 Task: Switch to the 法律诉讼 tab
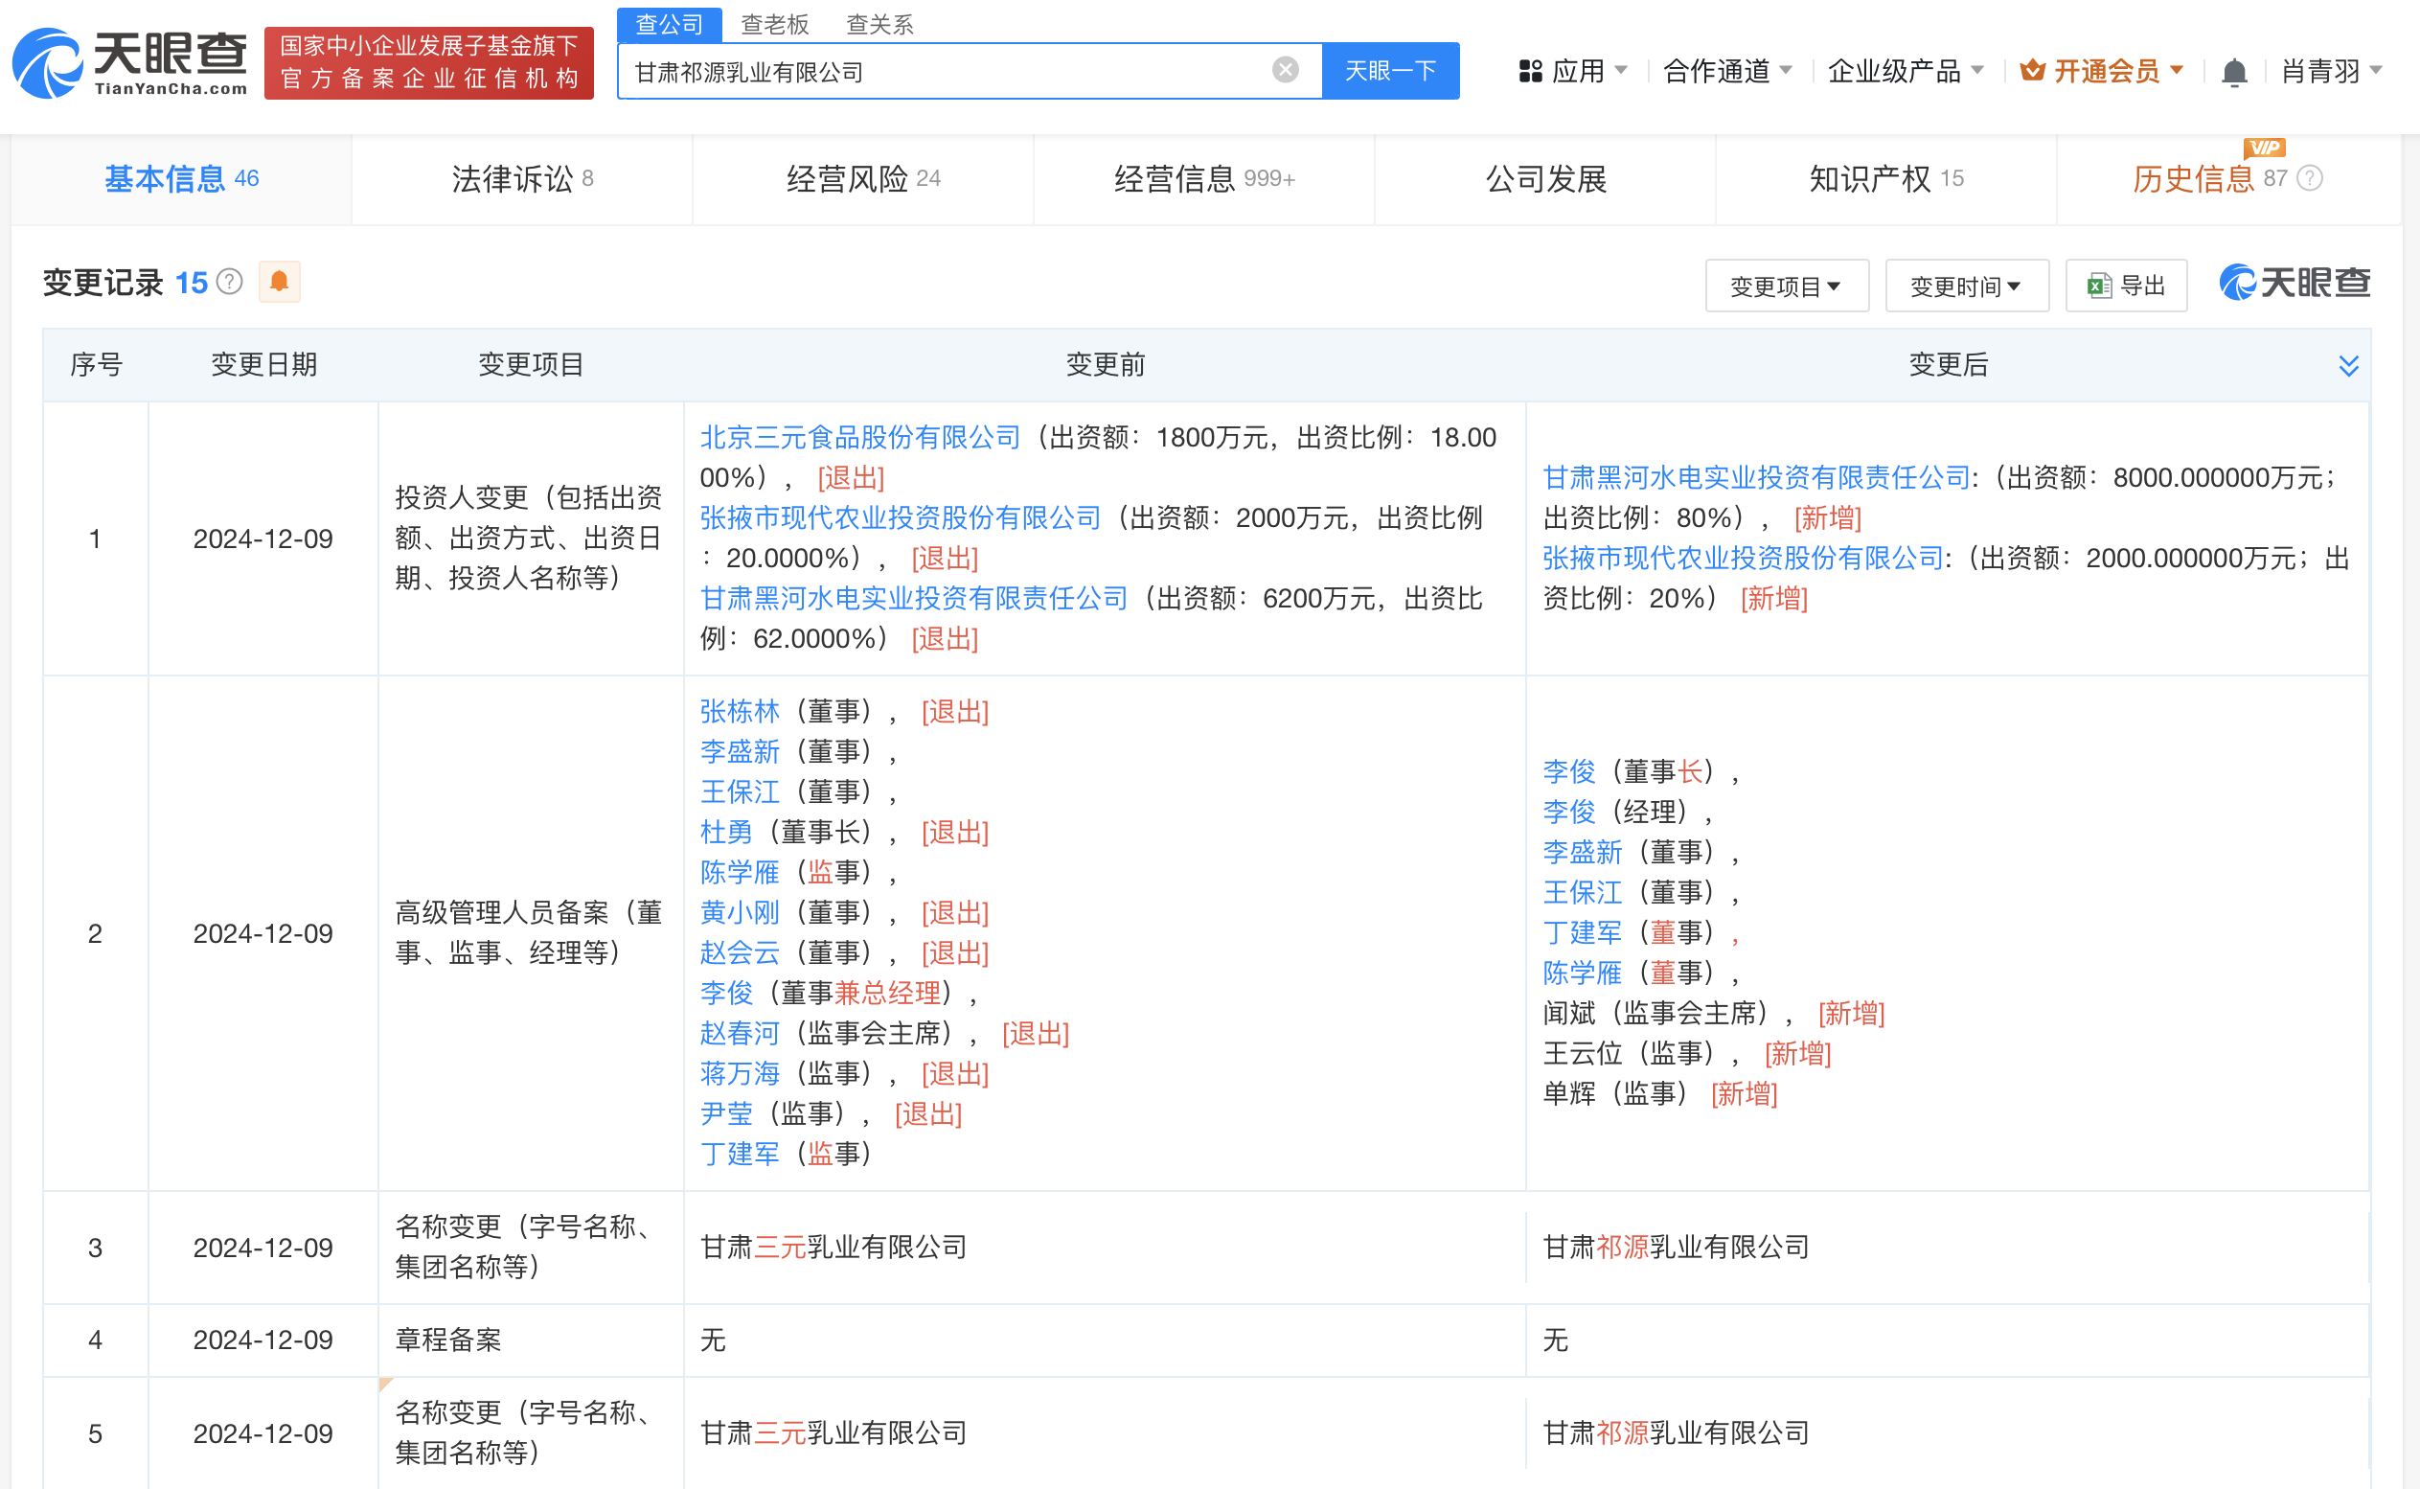pyautogui.click(x=522, y=178)
